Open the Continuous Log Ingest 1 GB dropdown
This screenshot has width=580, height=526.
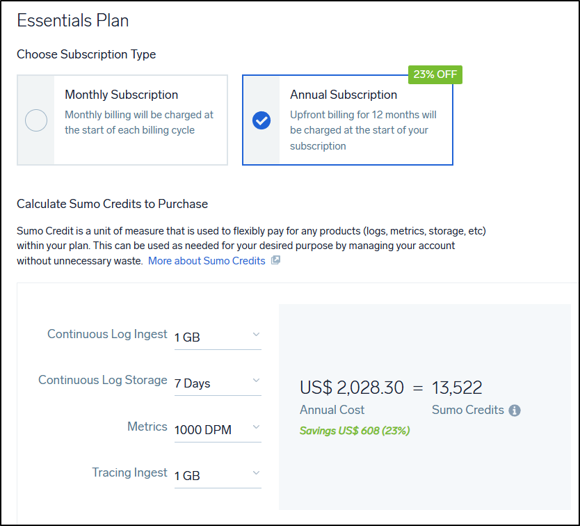coord(209,337)
